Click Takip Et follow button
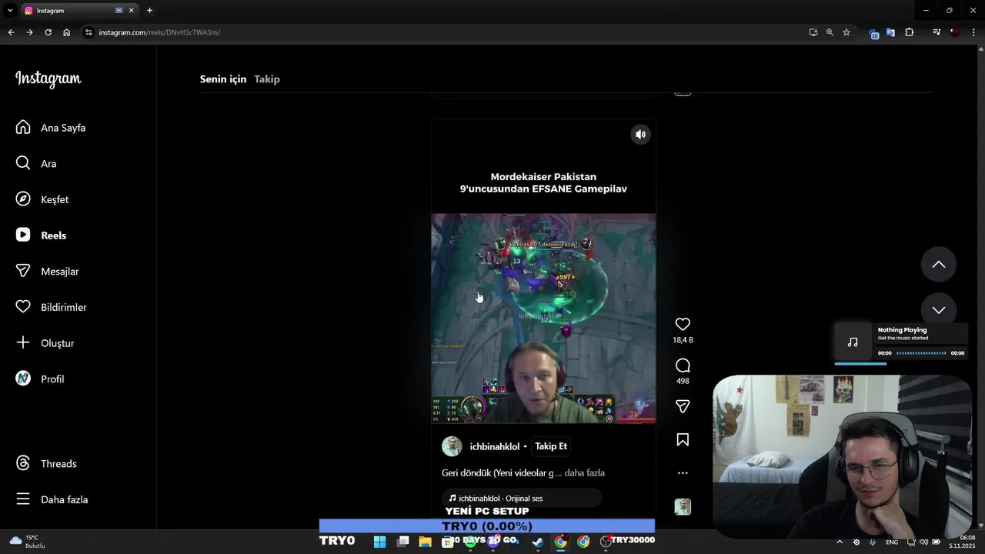Viewport: 985px width, 554px height. point(551,446)
